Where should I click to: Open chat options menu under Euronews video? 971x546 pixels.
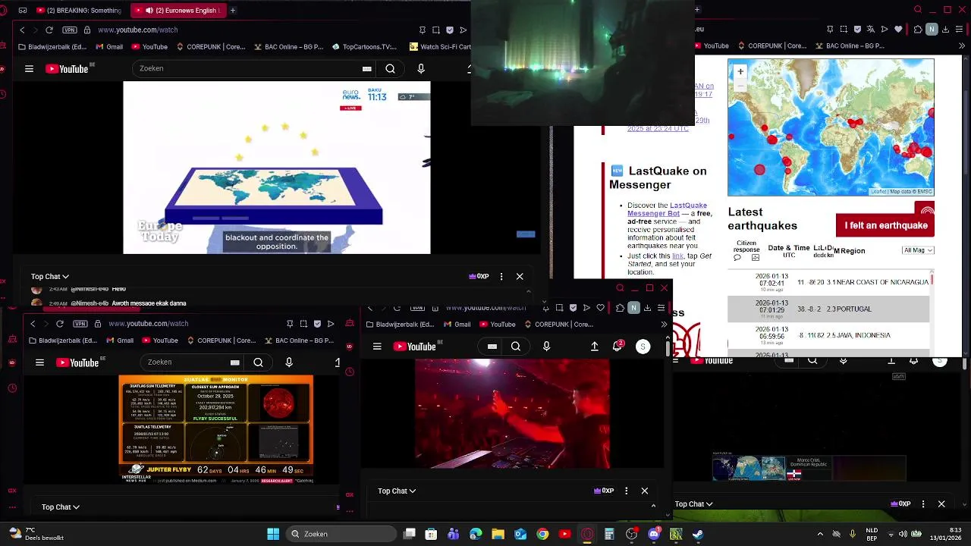pos(501,277)
